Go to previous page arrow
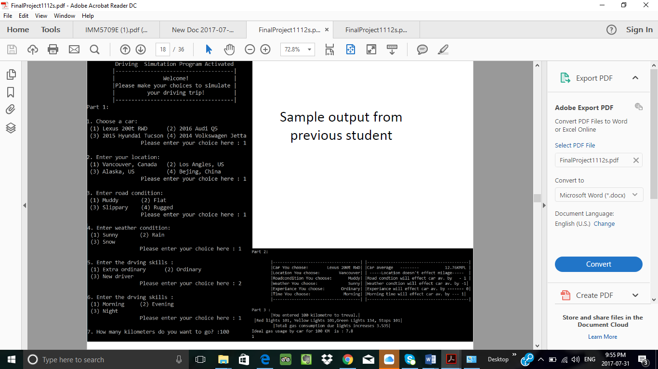 pyautogui.click(x=125, y=49)
